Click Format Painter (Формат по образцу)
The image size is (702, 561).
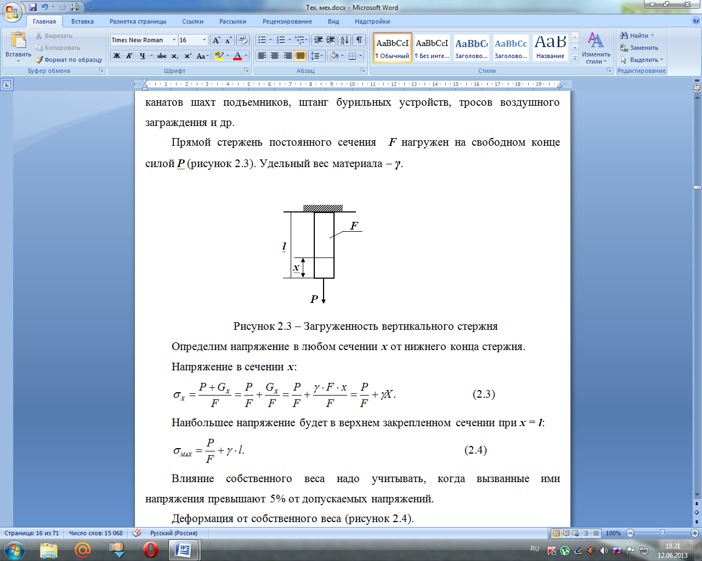click(x=69, y=60)
